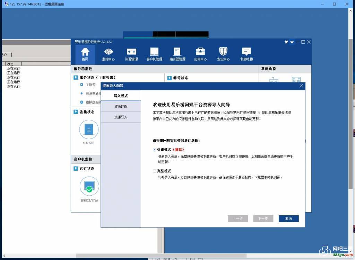Maximize the 易乐游服务控制台 window
The image size is (355, 260).
(303, 42)
